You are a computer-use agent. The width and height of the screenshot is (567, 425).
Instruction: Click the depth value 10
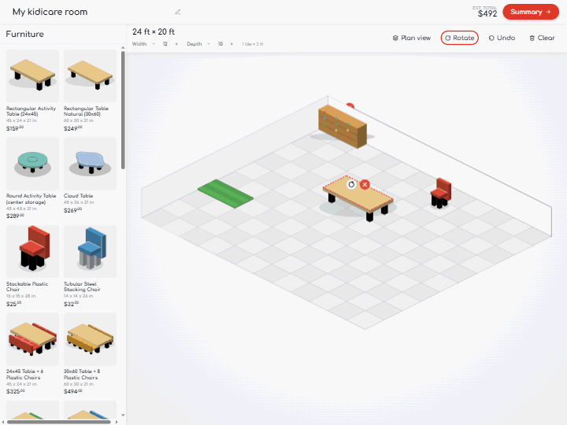pyautogui.click(x=220, y=44)
